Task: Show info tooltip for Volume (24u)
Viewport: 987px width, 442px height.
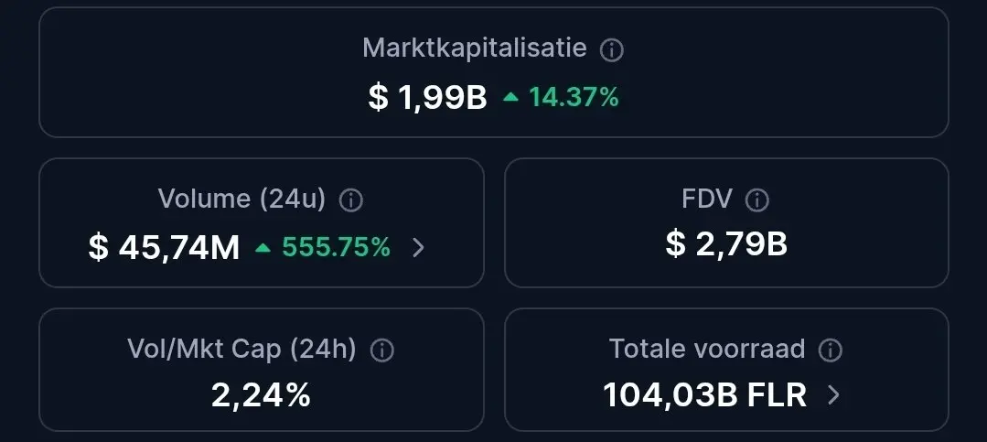Action: coord(351,200)
